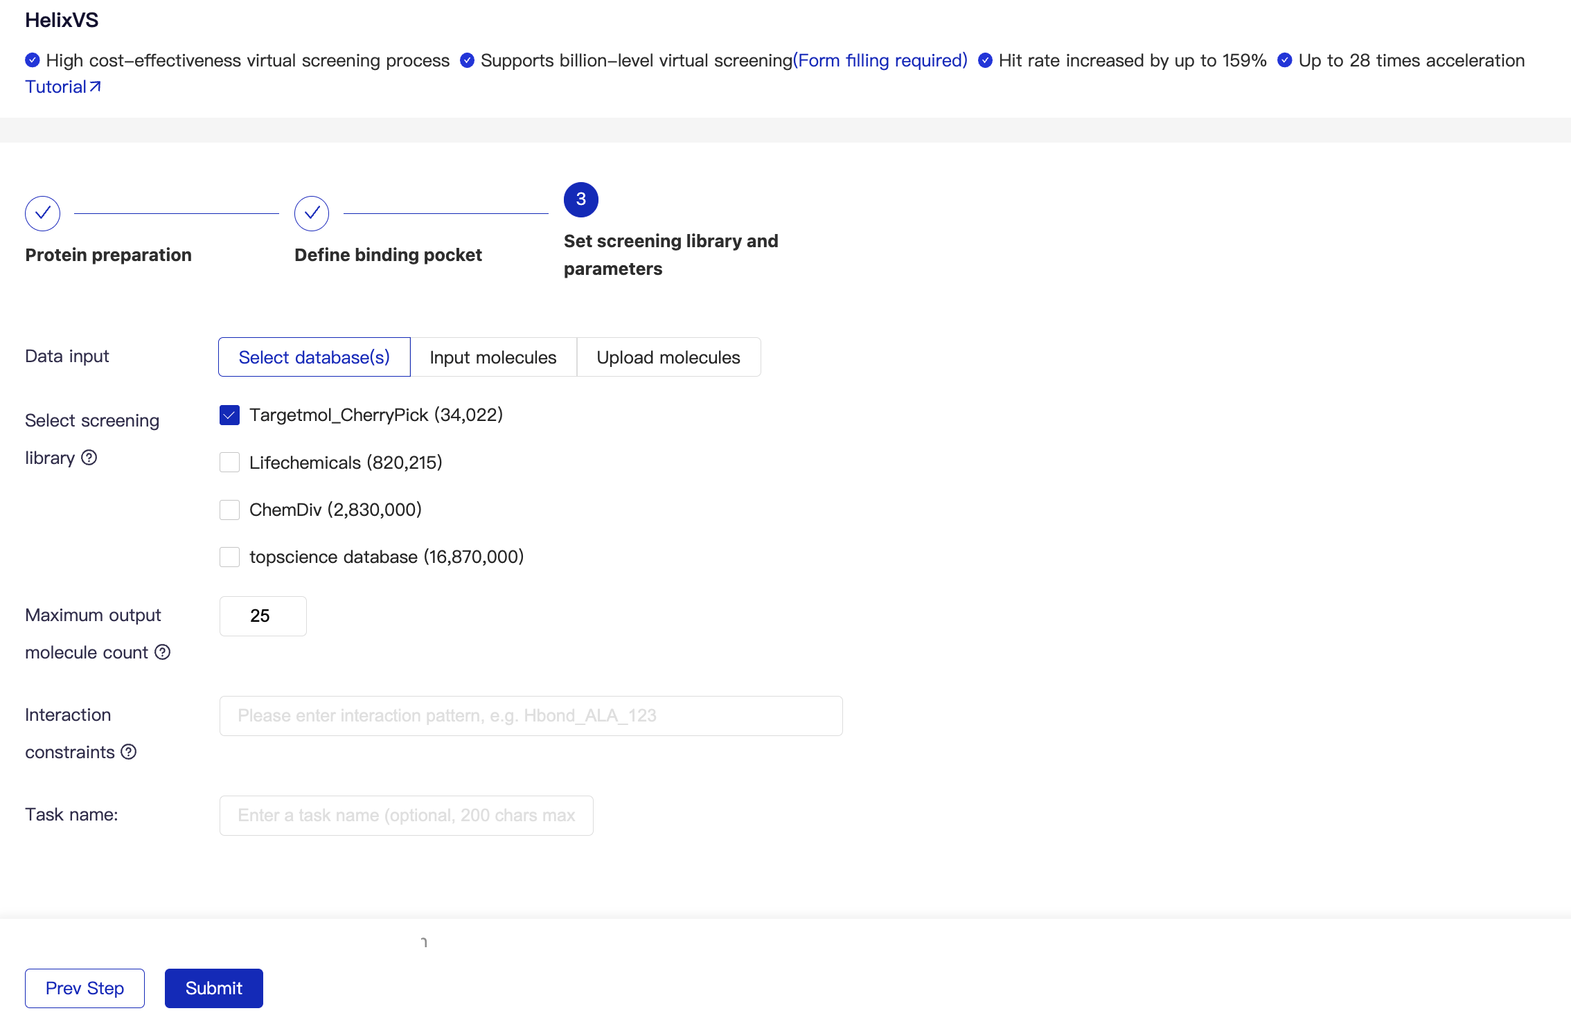Image resolution: width=1571 pixels, height=1013 pixels.
Task: Click the interaction pattern input field
Action: point(531,716)
